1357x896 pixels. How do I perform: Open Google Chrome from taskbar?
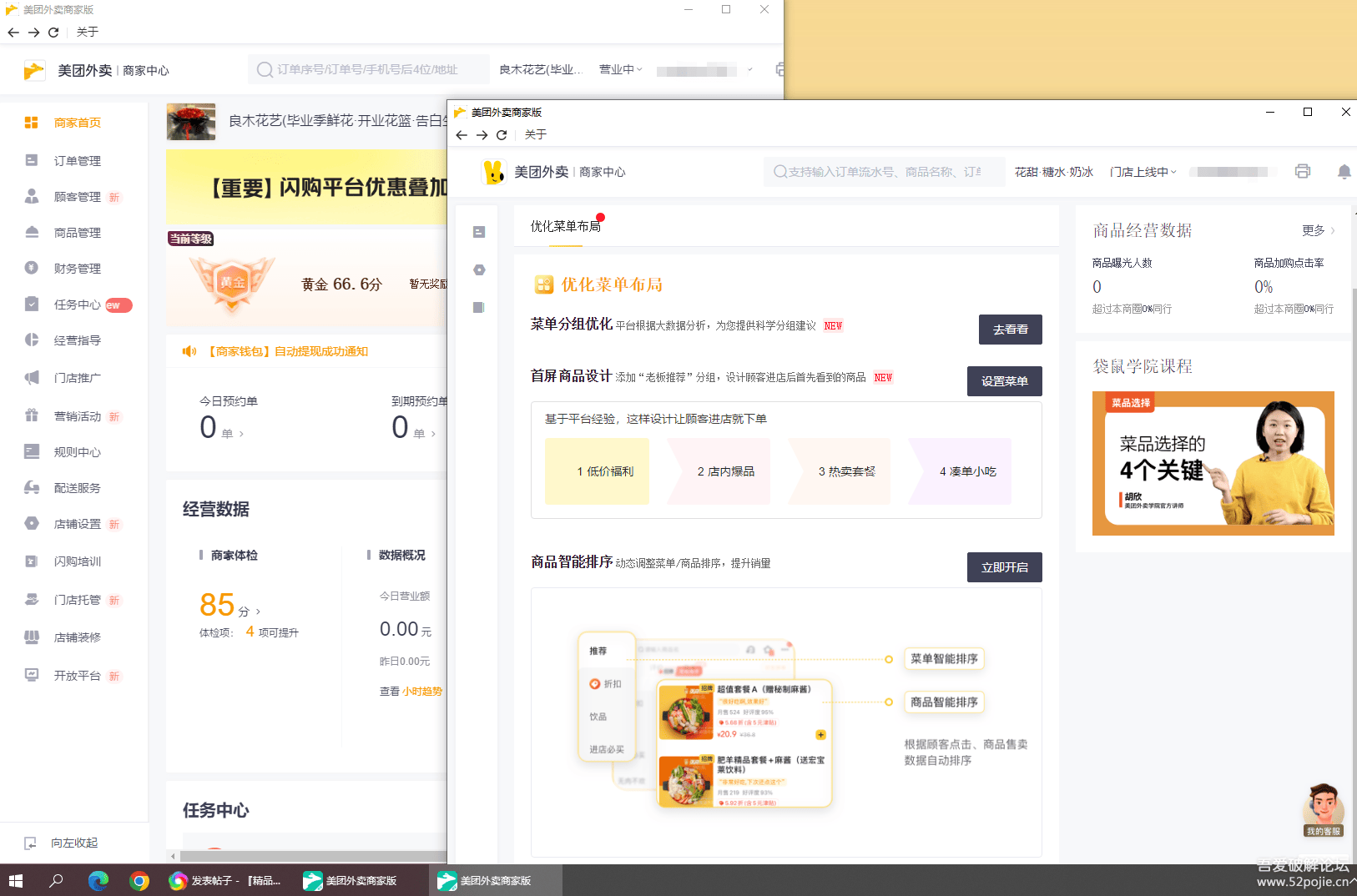[139, 880]
